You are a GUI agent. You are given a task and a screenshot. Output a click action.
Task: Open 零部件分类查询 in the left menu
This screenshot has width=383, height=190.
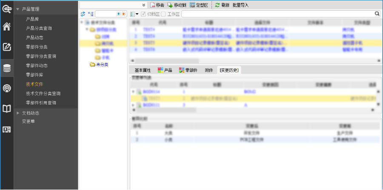[41, 56]
